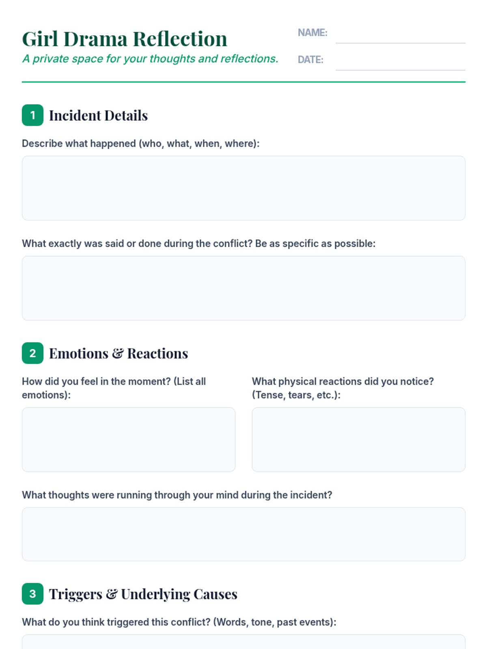Click the 'What do you think triggered' label
This screenshot has width=487, height=649.
179,622
